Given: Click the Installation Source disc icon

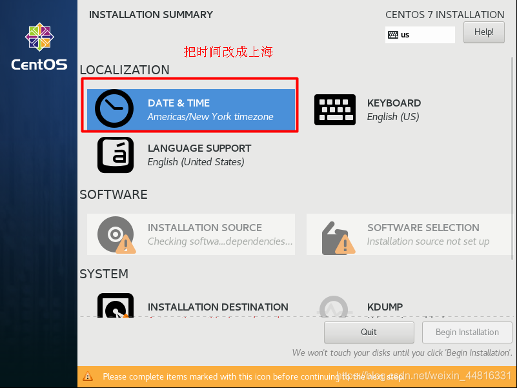Looking at the screenshot, I should tap(116, 234).
